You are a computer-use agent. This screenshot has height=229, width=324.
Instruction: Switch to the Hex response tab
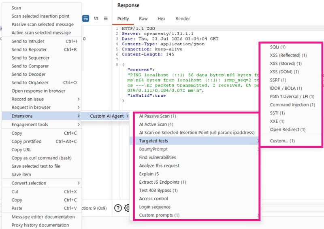(x=161, y=19)
